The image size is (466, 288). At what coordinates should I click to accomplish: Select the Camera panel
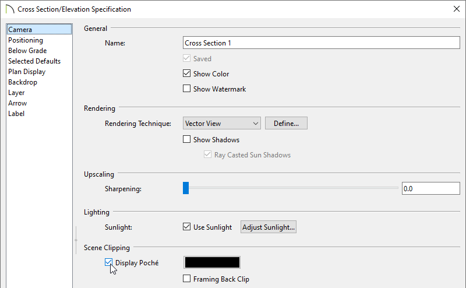click(20, 30)
